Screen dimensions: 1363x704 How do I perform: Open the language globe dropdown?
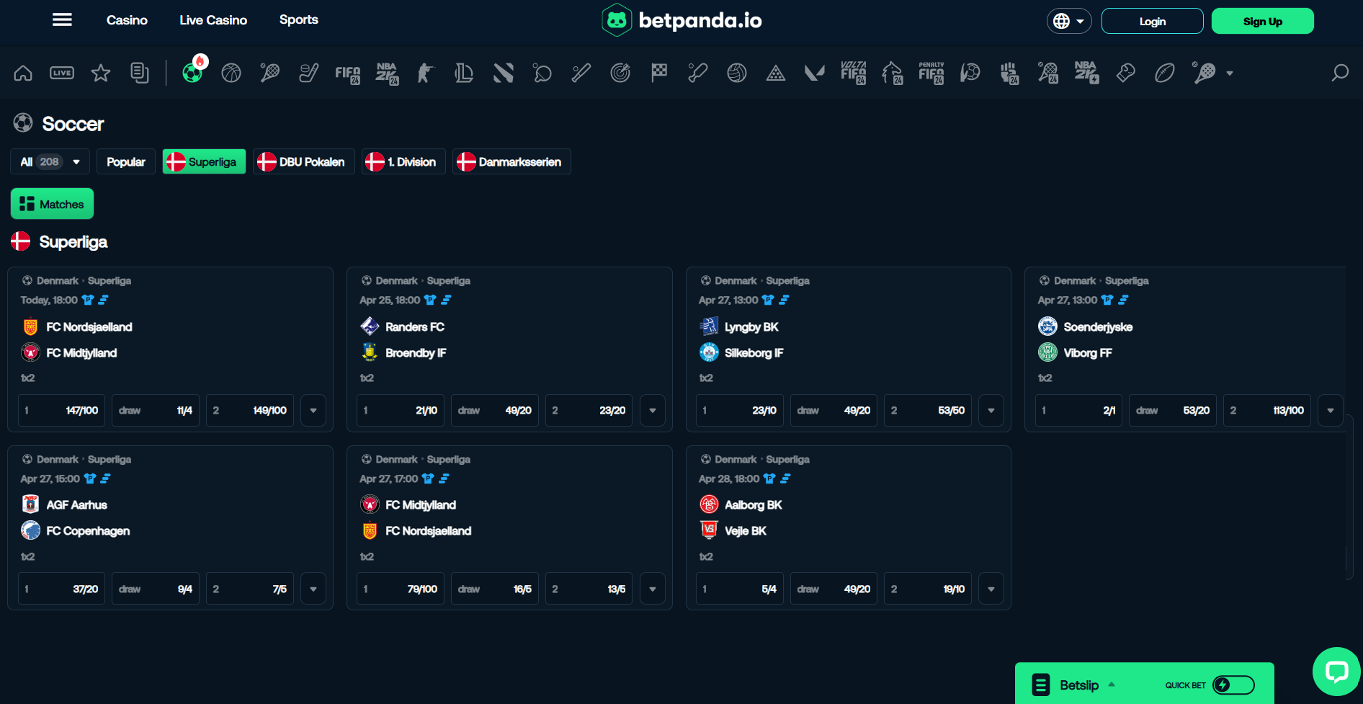tap(1069, 22)
